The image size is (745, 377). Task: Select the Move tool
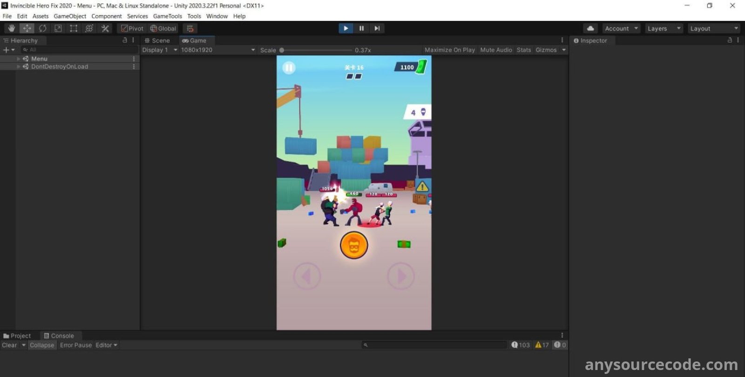click(x=27, y=28)
